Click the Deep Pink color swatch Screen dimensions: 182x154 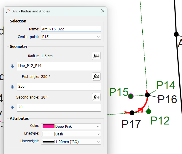pos(48,127)
